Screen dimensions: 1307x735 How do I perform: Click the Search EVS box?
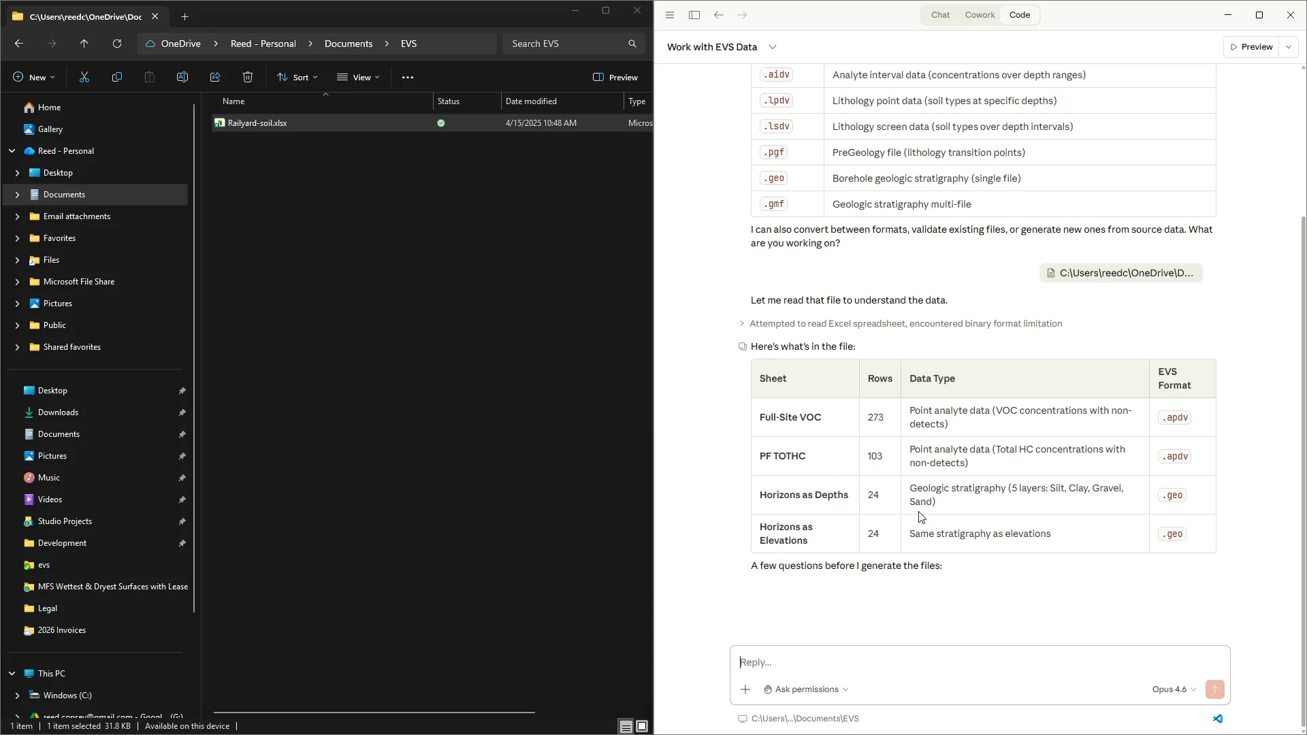point(573,44)
